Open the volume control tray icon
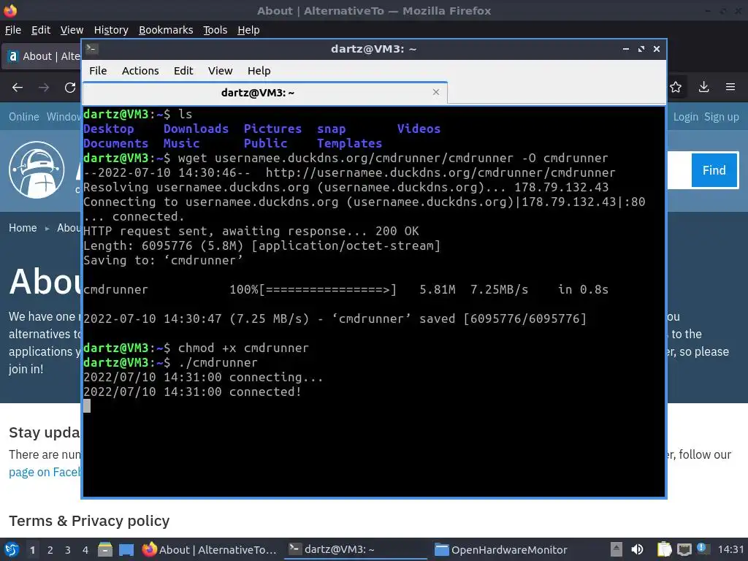Image resolution: width=748 pixels, height=561 pixels. (x=637, y=549)
